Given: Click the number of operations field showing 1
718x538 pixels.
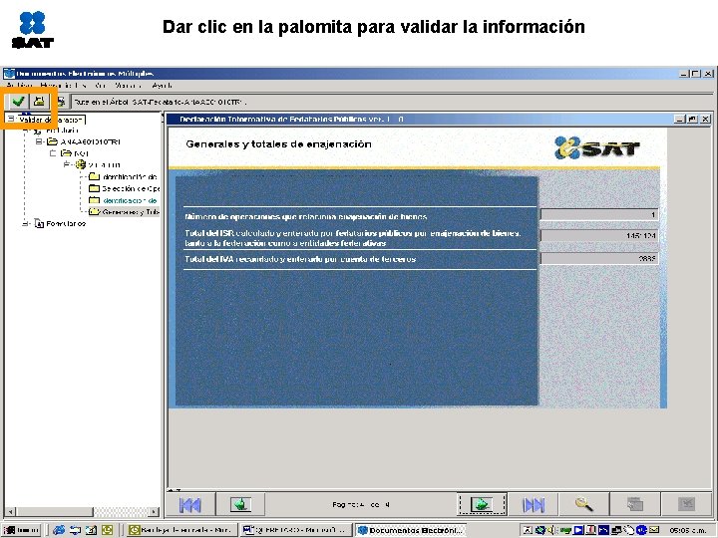Looking at the screenshot, I should pyautogui.click(x=599, y=214).
